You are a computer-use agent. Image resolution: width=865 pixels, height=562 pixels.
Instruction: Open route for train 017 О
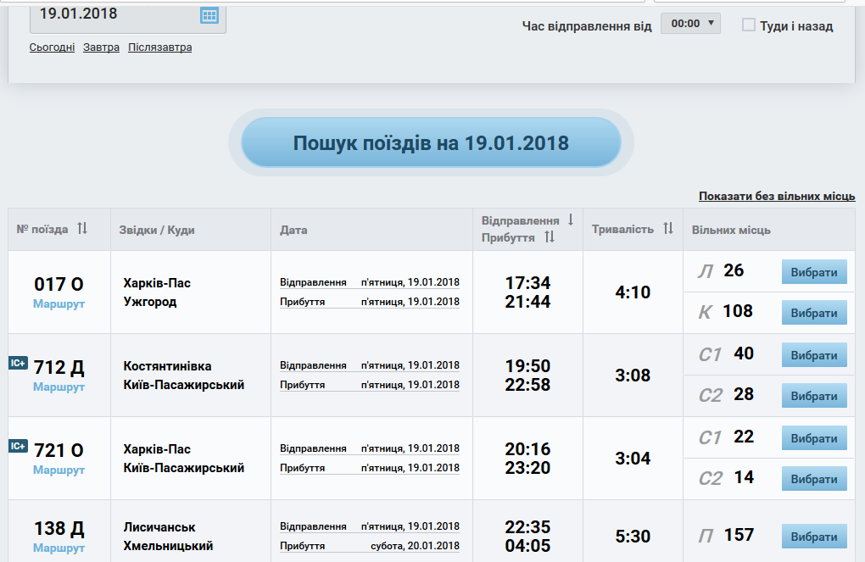click(x=59, y=303)
